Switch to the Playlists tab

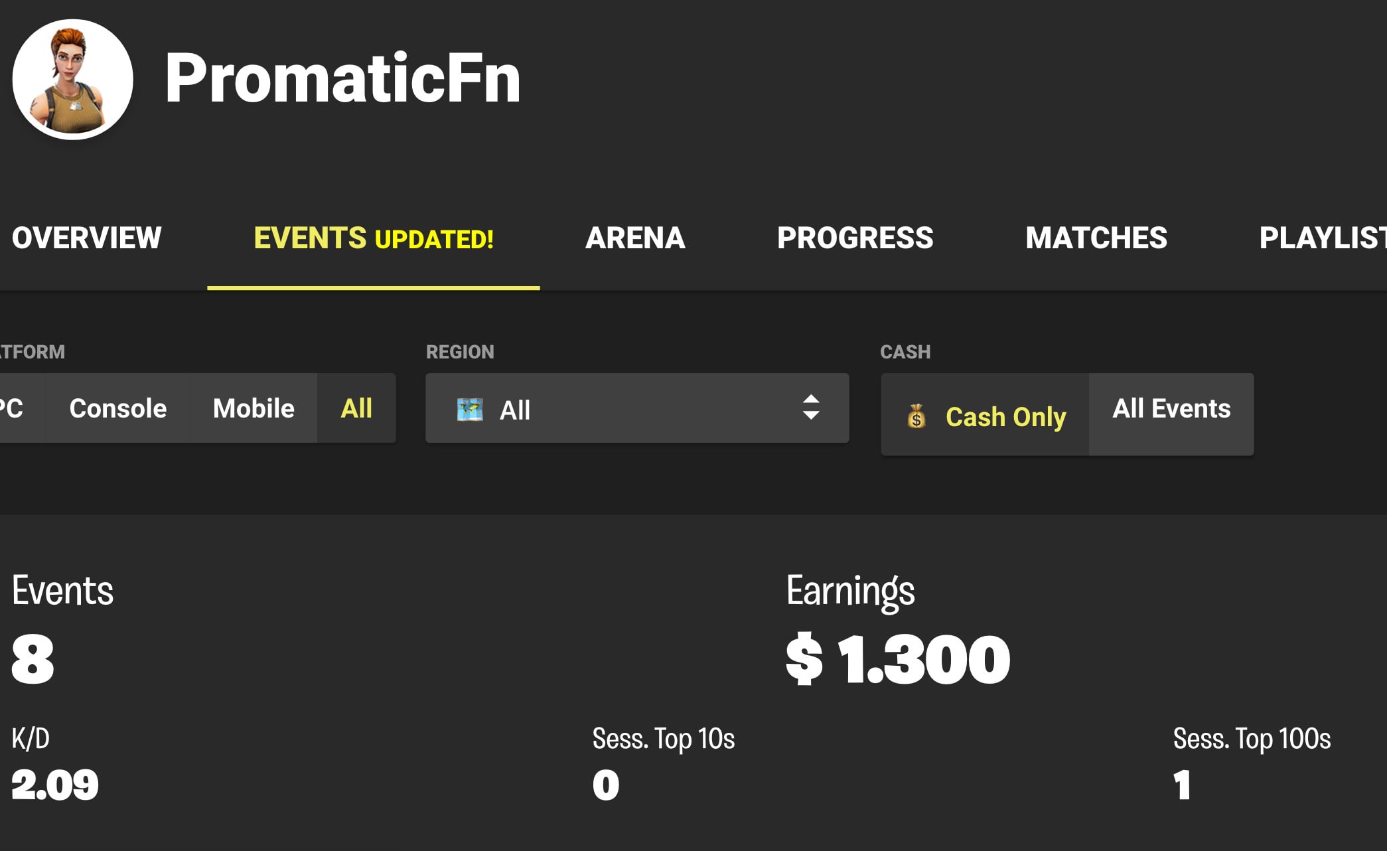tap(1322, 238)
